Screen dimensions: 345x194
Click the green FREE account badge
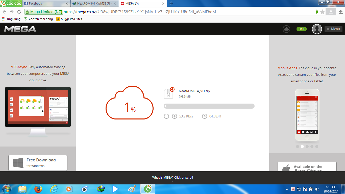click(x=302, y=29)
